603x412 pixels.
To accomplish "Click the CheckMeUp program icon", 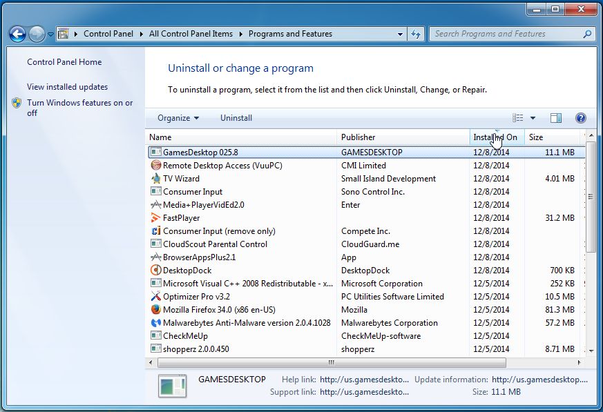I will (x=155, y=335).
